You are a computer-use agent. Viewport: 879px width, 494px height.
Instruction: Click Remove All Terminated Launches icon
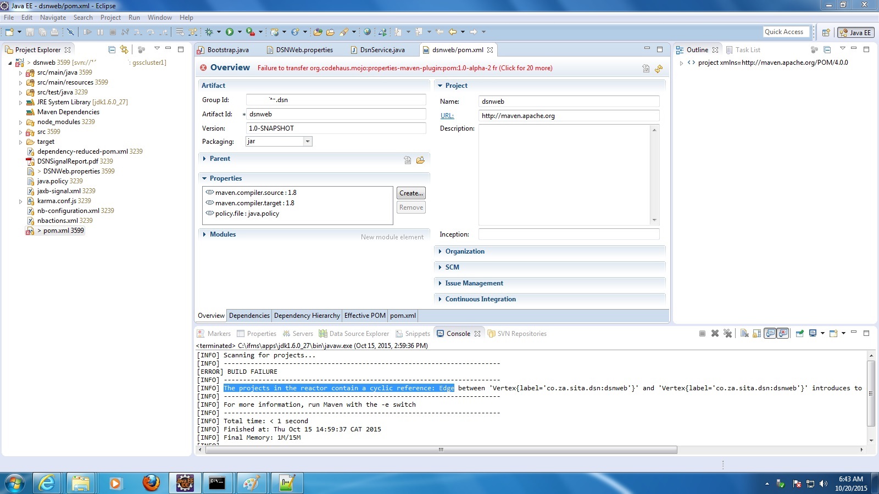point(727,333)
